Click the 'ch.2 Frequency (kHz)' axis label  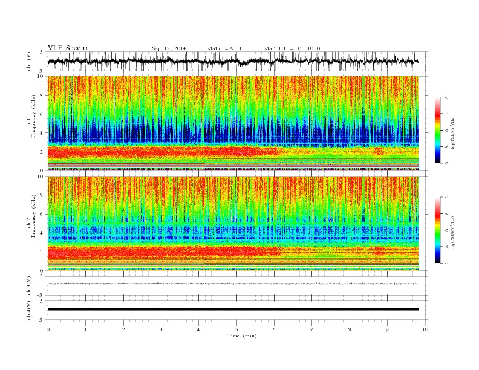pos(31,216)
